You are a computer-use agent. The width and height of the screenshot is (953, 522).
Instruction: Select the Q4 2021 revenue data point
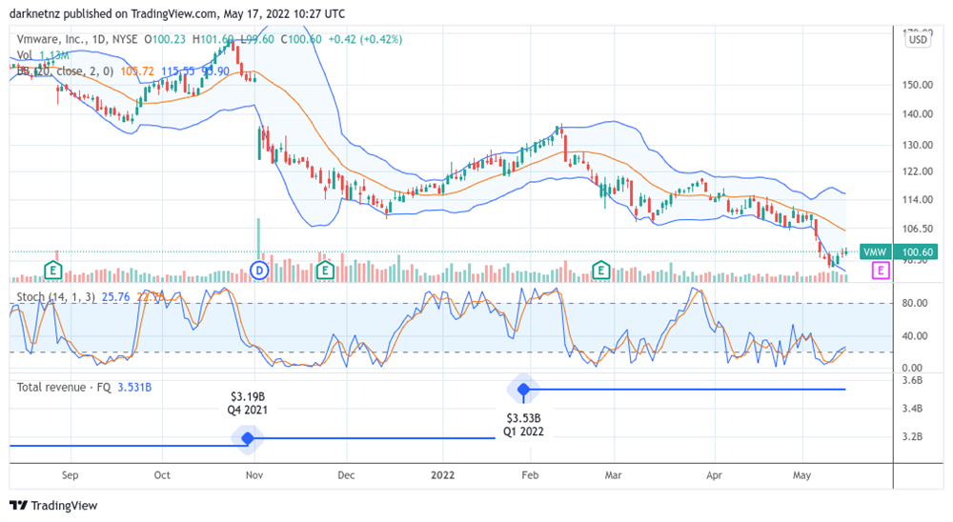(x=248, y=438)
